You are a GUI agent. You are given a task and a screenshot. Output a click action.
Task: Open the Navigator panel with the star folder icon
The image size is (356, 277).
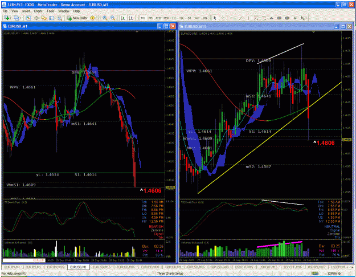(44, 18)
